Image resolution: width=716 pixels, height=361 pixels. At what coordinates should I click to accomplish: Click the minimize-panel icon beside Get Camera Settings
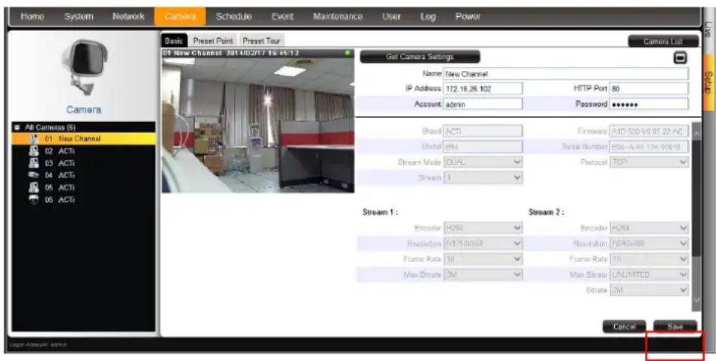[x=681, y=57]
